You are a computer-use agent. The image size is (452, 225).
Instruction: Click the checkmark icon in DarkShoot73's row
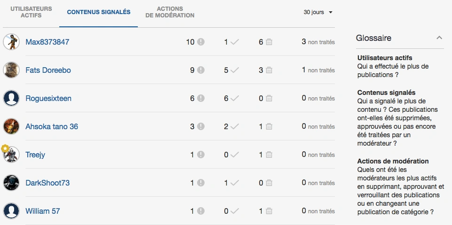click(234, 183)
